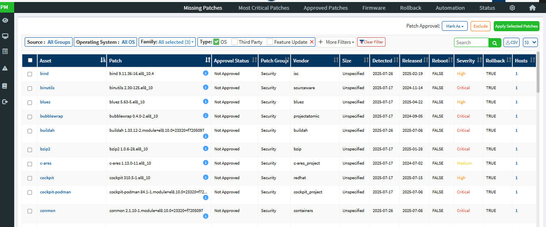Image resolution: width=546 pixels, height=227 pixels.
Task: Open the More Filters dropdown
Action: (x=336, y=42)
